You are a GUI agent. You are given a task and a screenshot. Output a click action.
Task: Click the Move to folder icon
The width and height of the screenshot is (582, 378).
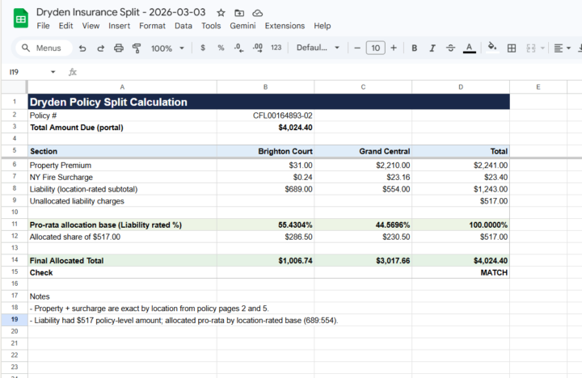click(x=239, y=13)
